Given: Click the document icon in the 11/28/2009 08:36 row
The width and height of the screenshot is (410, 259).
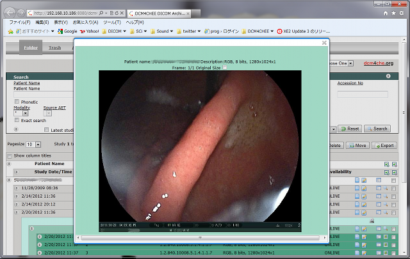Looking at the screenshot, I should tap(357, 188).
